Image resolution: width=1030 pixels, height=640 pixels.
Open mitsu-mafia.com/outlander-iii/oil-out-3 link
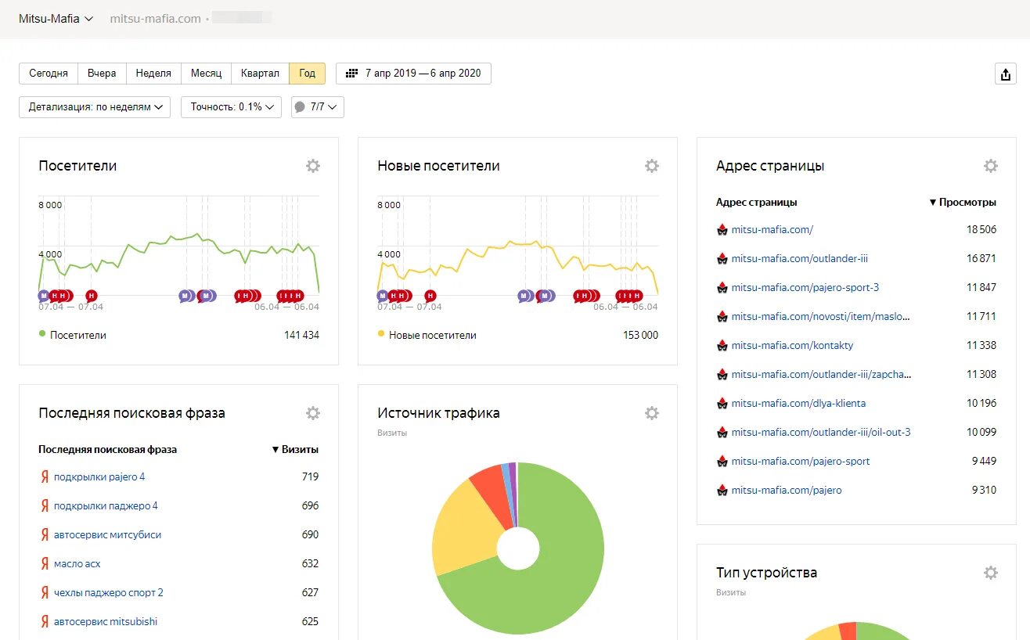[821, 432]
